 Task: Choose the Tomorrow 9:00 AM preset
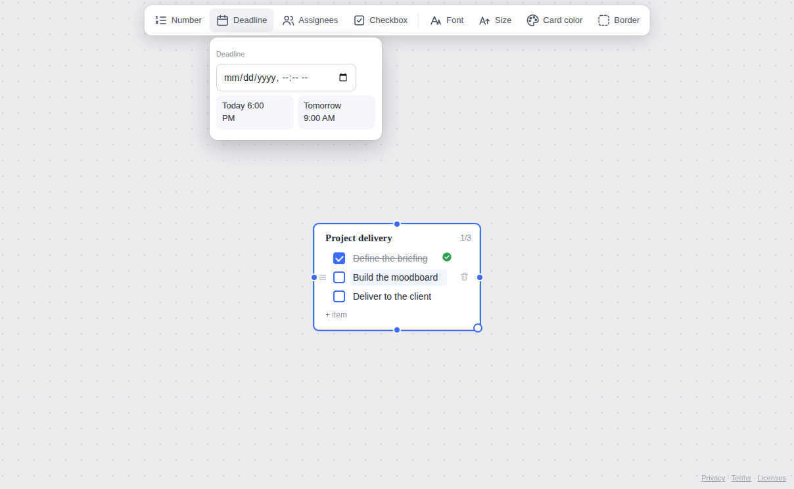(x=337, y=112)
